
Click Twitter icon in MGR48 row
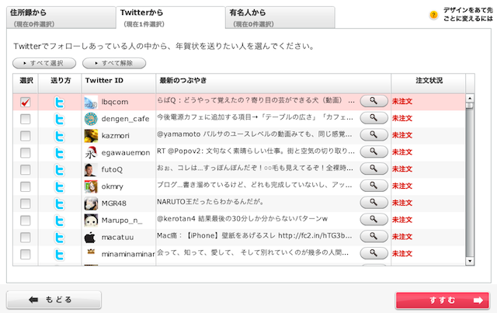pos(60,204)
